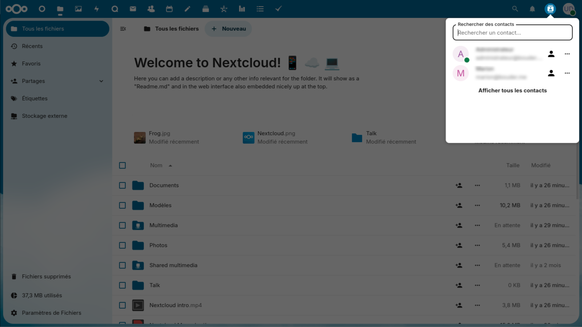The image size is (582, 327).
Task: Open actions menu for Shared multimedia
Action: point(477,265)
